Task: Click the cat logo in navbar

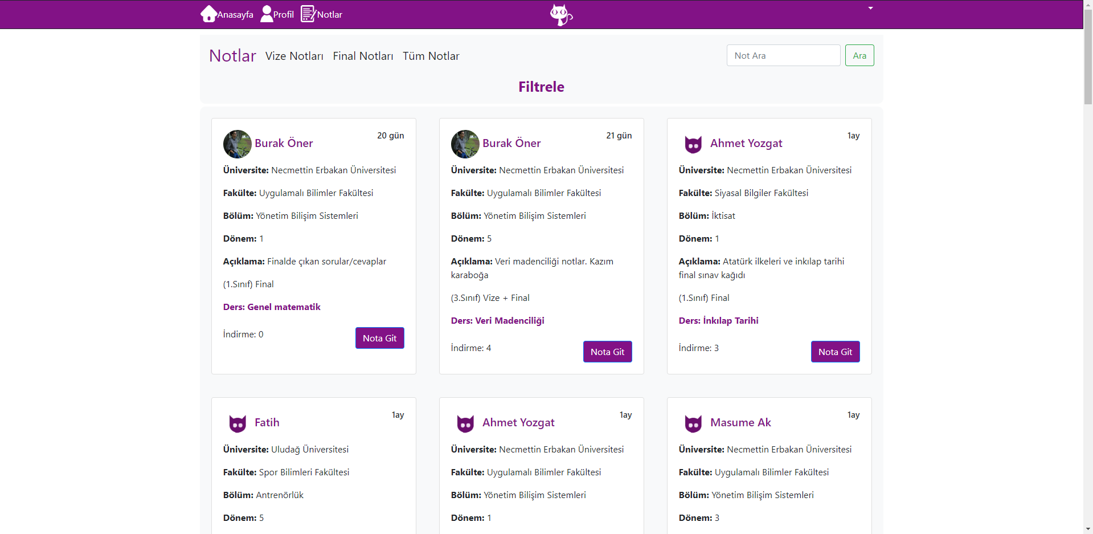Action: click(561, 15)
